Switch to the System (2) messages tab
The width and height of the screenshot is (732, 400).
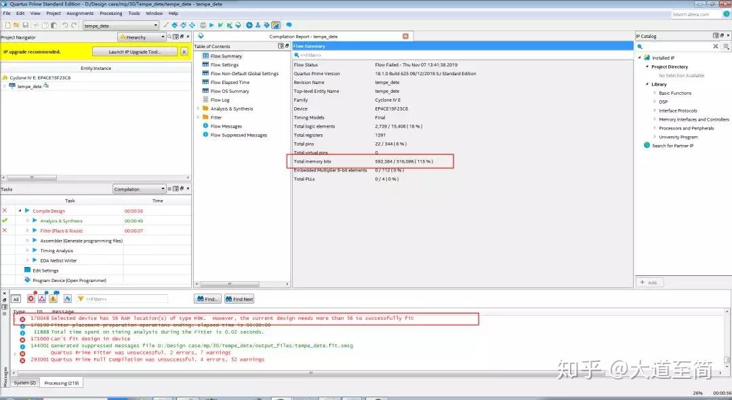(x=25, y=383)
